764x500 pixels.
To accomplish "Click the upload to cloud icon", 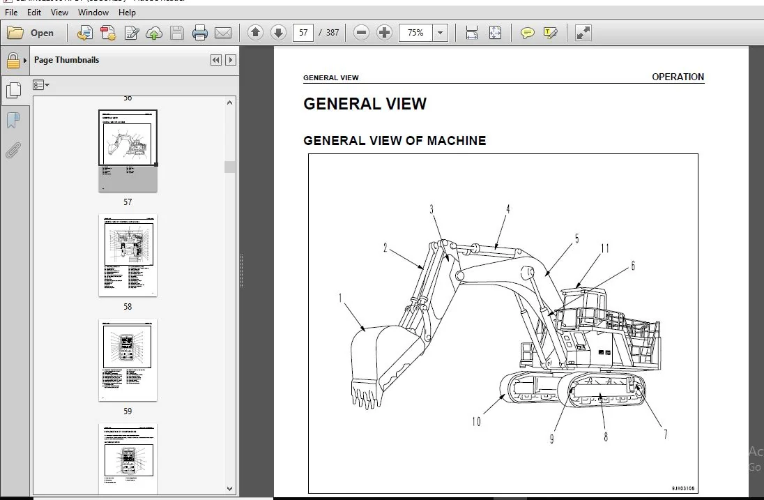I will coord(154,33).
